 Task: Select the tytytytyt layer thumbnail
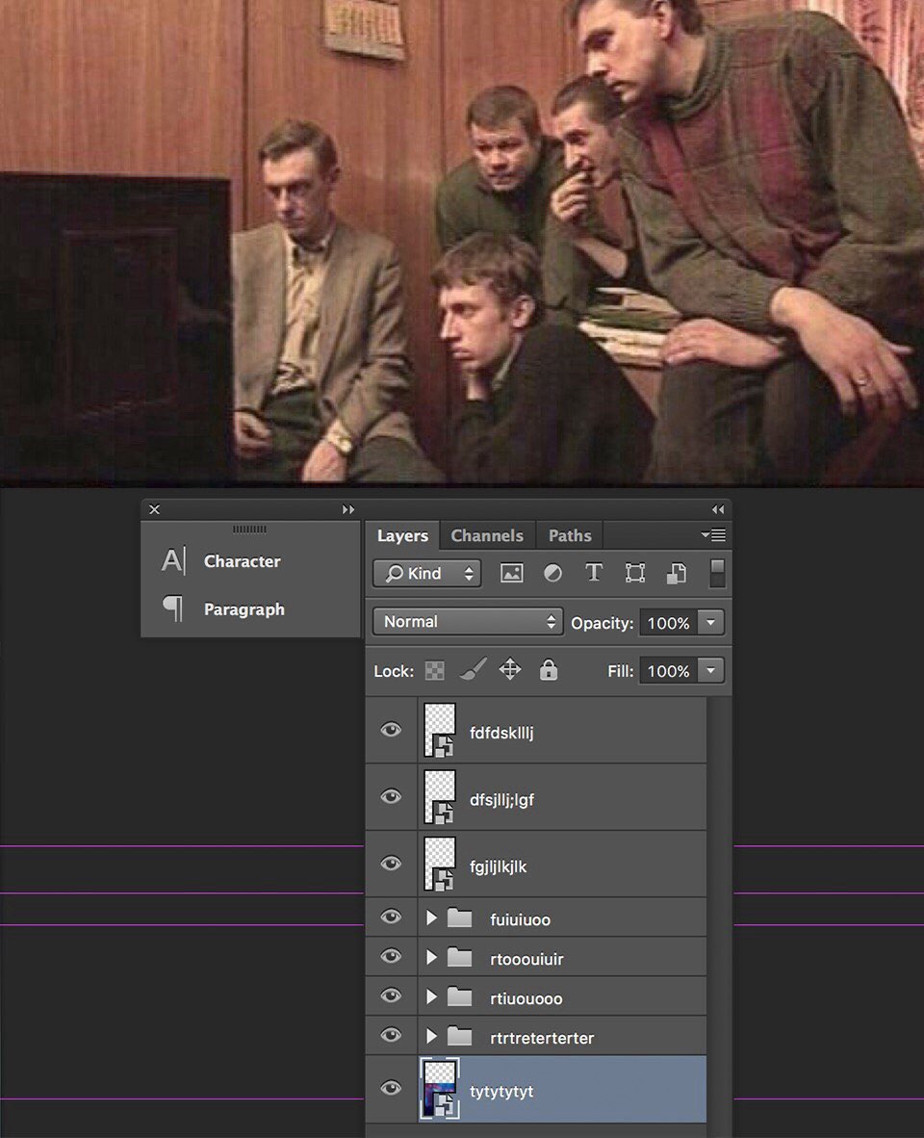(x=440, y=1088)
